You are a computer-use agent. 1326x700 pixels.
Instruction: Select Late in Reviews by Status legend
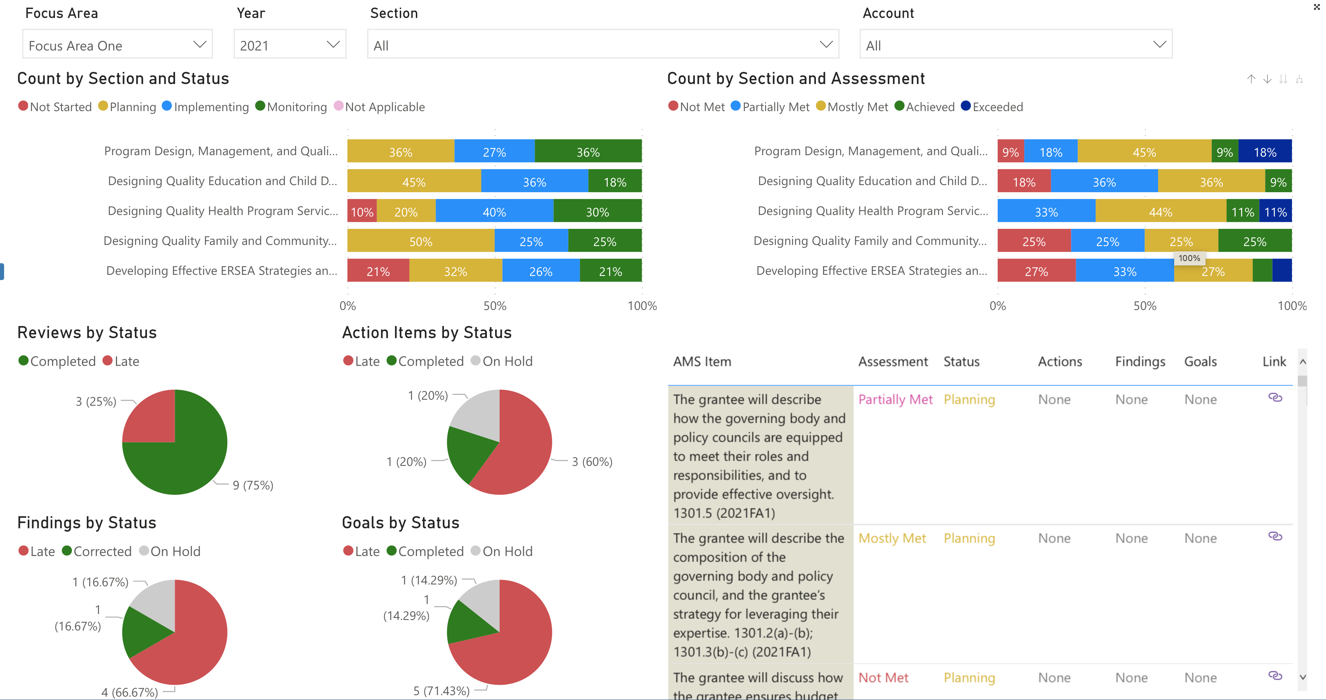pos(121,361)
